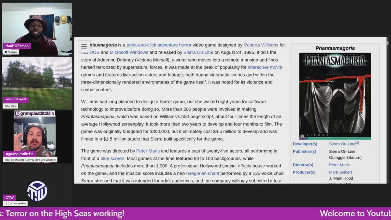Click the OTW label badge

9,198
